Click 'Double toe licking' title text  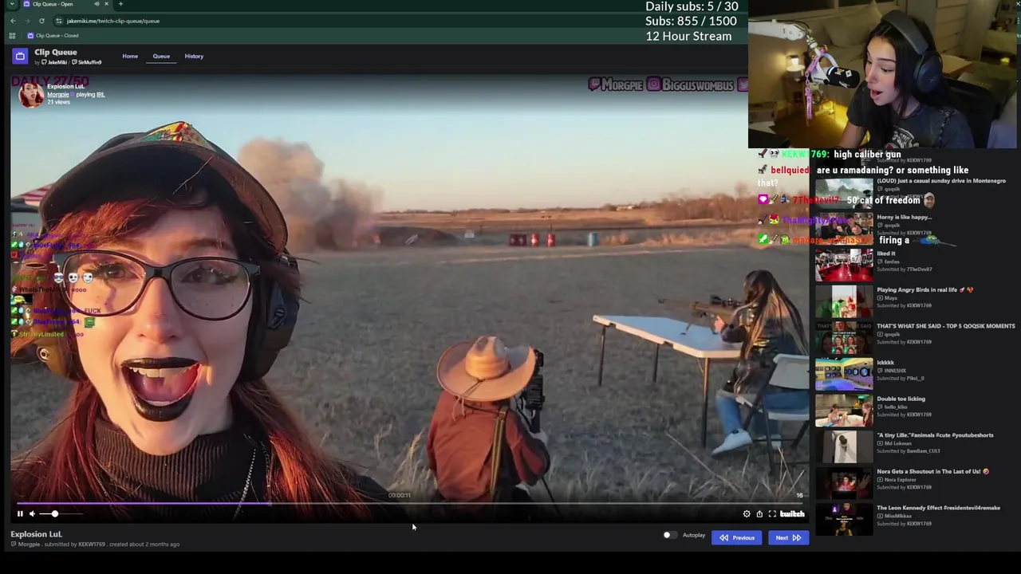coord(901,399)
